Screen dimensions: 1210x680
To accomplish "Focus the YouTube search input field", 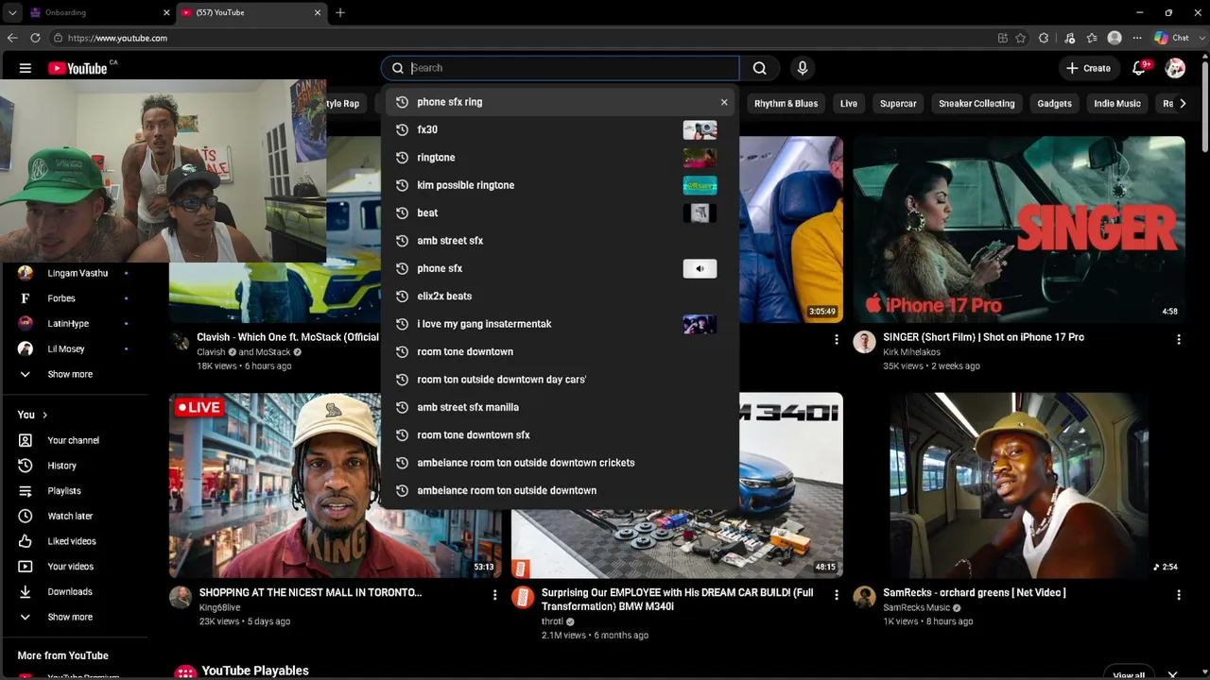I will [573, 68].
